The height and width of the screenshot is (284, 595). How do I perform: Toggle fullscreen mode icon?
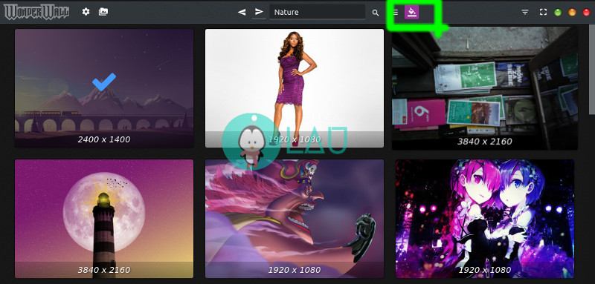pyautogui.click(x=543, y=12)
